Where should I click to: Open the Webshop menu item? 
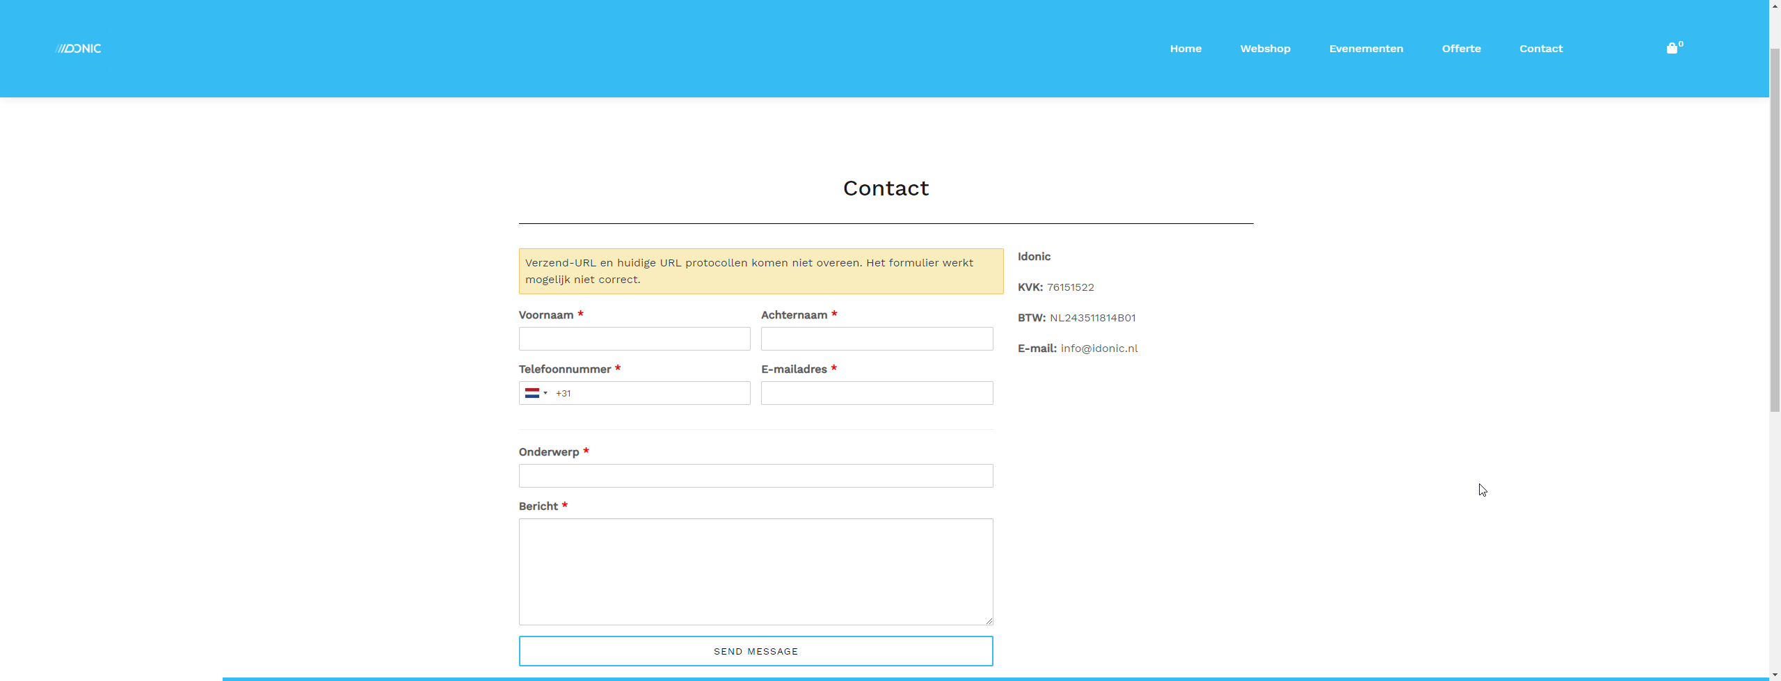pyautogui.click(x=1265, y=49)
